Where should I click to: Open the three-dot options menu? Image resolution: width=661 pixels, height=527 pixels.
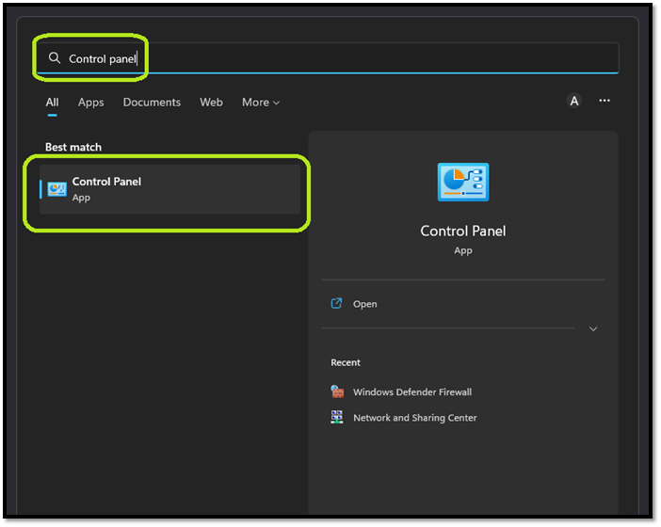[x=605, y=101]
